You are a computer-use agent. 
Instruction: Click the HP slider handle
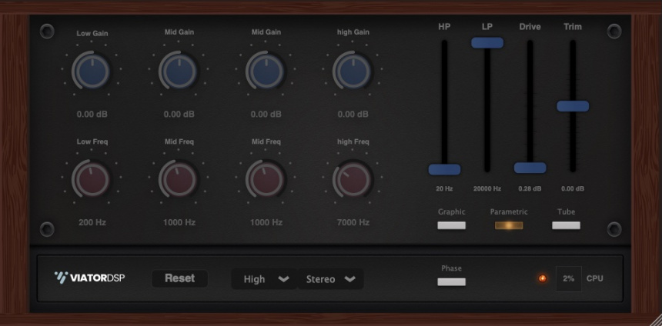coord(444,170)
